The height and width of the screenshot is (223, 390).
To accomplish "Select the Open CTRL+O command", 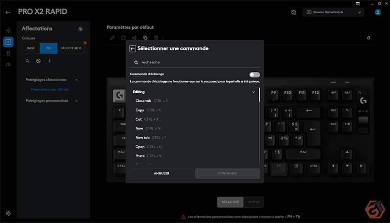I will [x=149, y=147].
